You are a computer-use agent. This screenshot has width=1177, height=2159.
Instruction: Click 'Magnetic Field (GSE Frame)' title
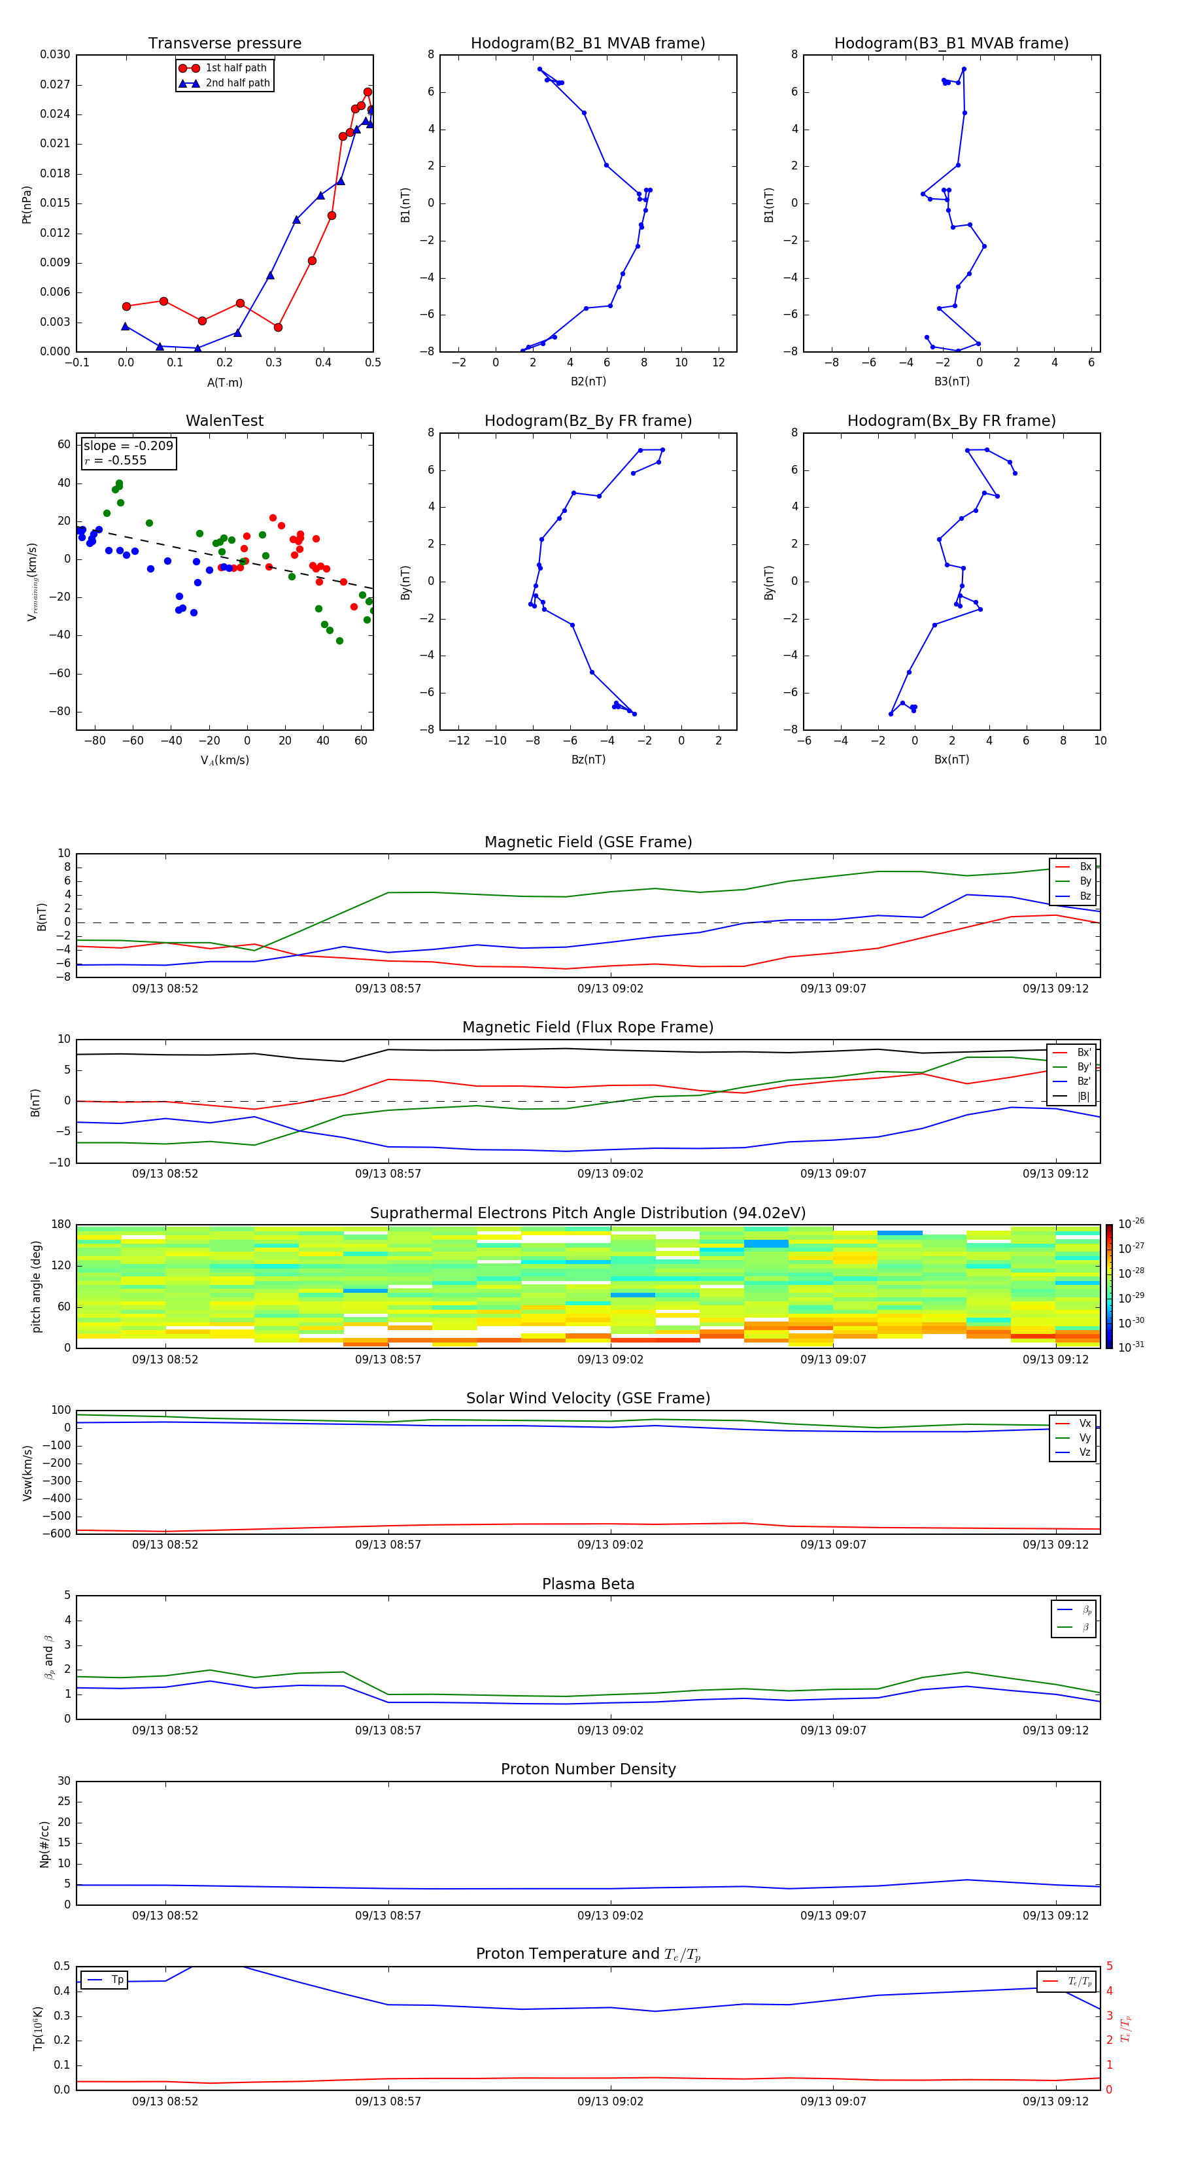(x=588, y=842)
